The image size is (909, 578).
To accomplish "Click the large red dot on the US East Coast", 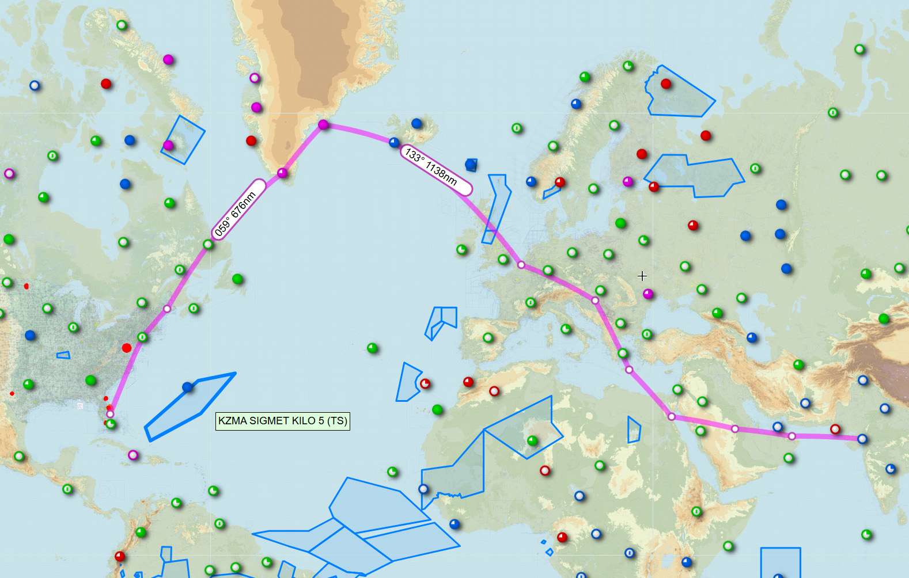I will (x=127, y=348).
